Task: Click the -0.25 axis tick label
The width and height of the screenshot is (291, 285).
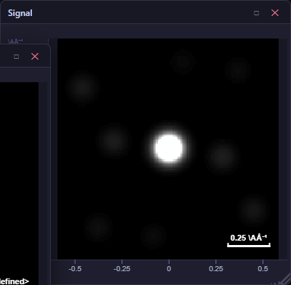Action: [x=121, y=268]
